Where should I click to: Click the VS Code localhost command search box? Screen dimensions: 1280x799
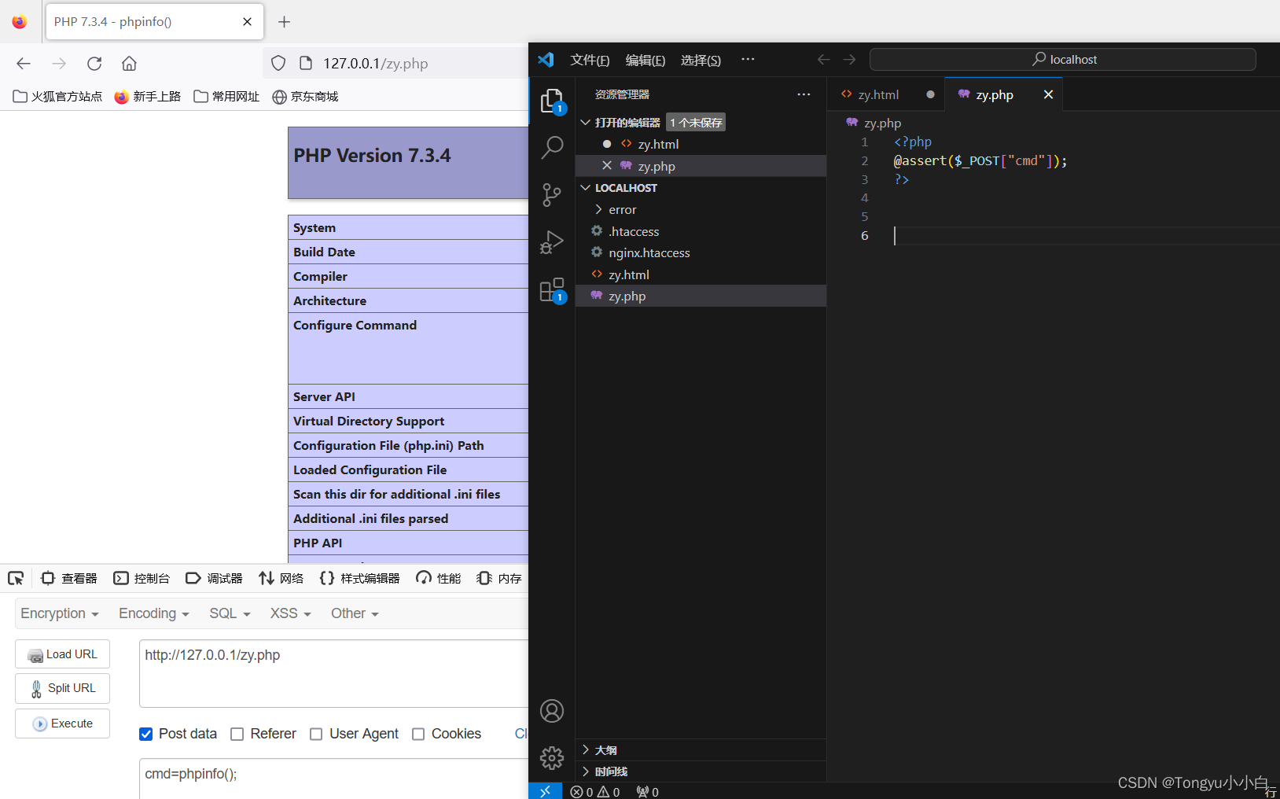(x=1063, y=60)
